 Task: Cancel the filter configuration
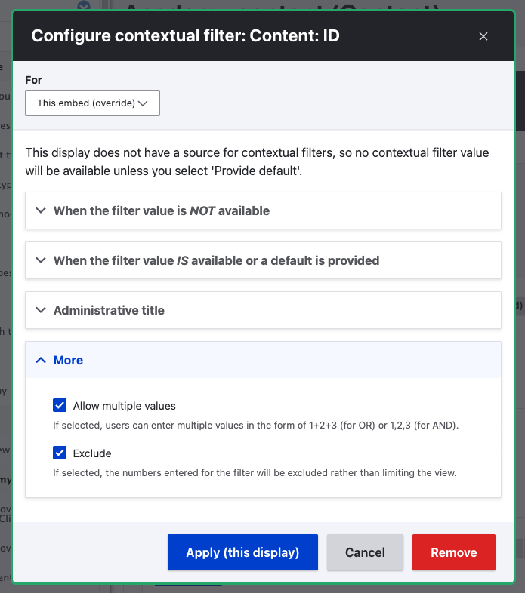click(365, 552)
